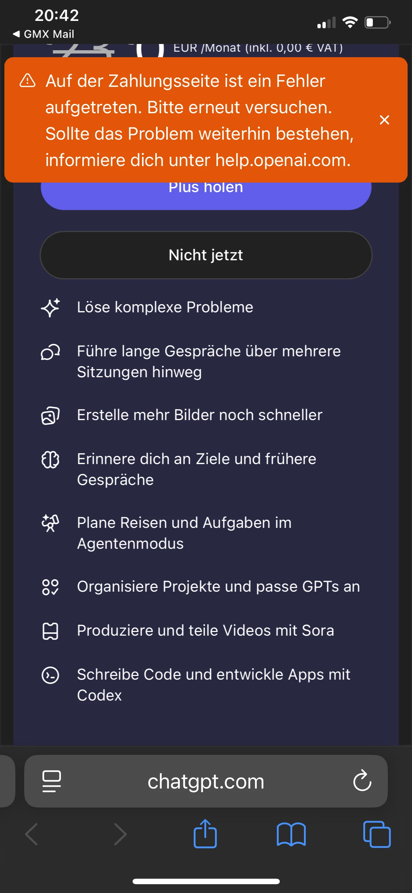Open Safari page settings menu icon
This screenshot has height=893, width=412.
[x=52, y=781]
